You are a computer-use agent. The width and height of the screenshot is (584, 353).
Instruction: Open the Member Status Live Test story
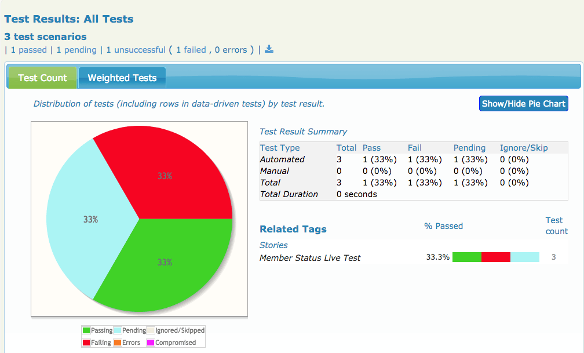[310, 258]
